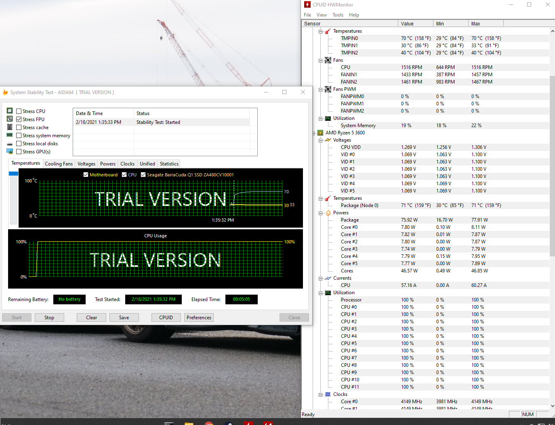This screenshot has width=555, height=425.
Task: Click the Stress cache chip icon
Action: [10, 127]
